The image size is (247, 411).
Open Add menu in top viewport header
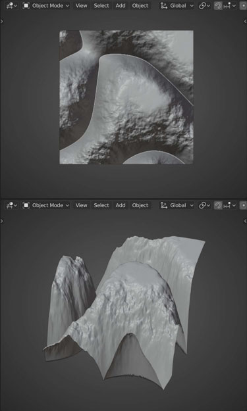pos(121,5)
